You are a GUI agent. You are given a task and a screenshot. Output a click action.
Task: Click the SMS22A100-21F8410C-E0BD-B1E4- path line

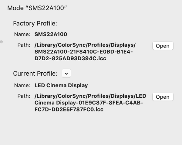click(84, 52)
